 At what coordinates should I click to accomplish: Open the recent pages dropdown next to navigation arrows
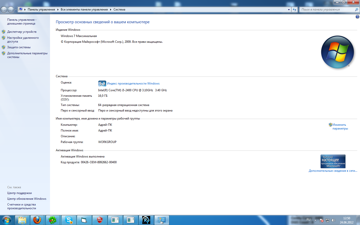[x=16, y=10]
